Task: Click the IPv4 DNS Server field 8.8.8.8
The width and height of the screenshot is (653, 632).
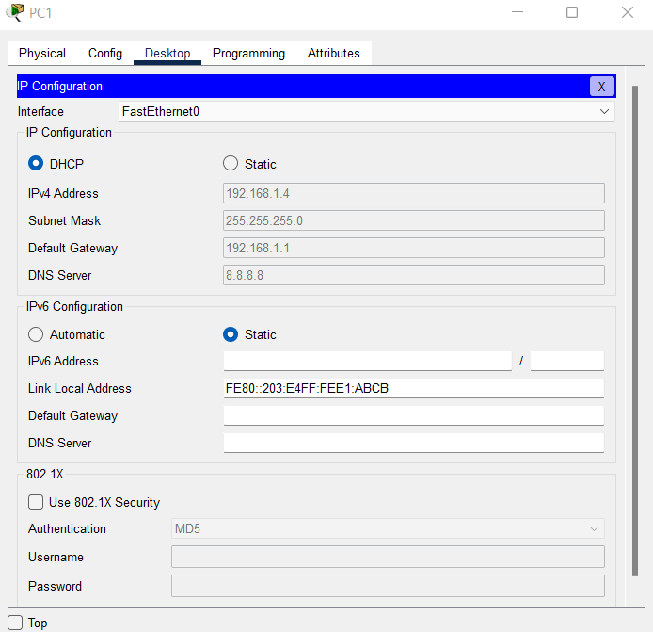Action: click(414, 275)
